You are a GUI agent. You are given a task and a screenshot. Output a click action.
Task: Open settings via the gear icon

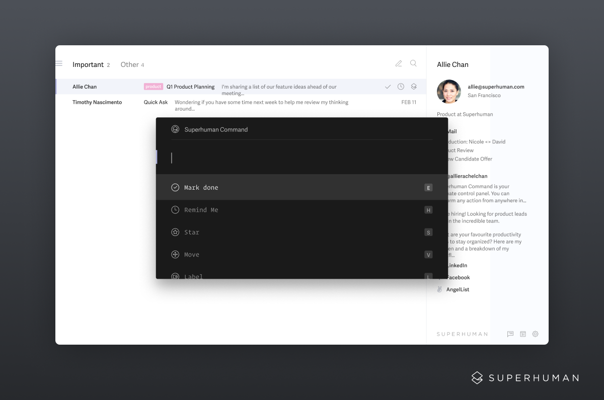535,334
